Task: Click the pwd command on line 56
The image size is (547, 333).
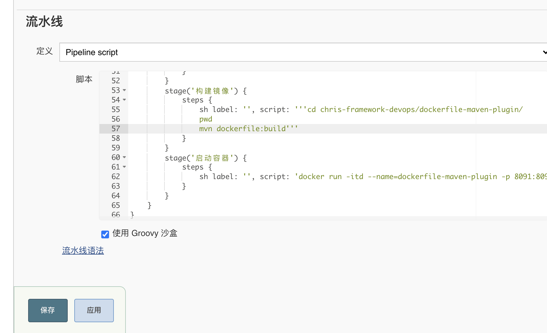Action: (205, 119)
